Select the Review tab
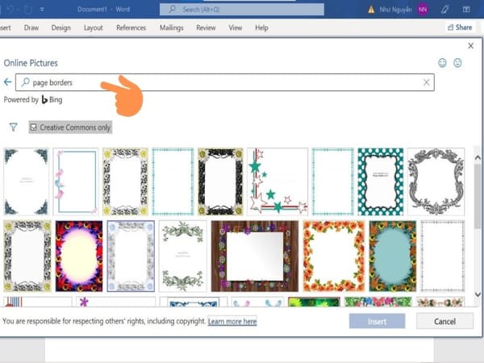Viewport: 484px width, 363px height. (206, 27)
